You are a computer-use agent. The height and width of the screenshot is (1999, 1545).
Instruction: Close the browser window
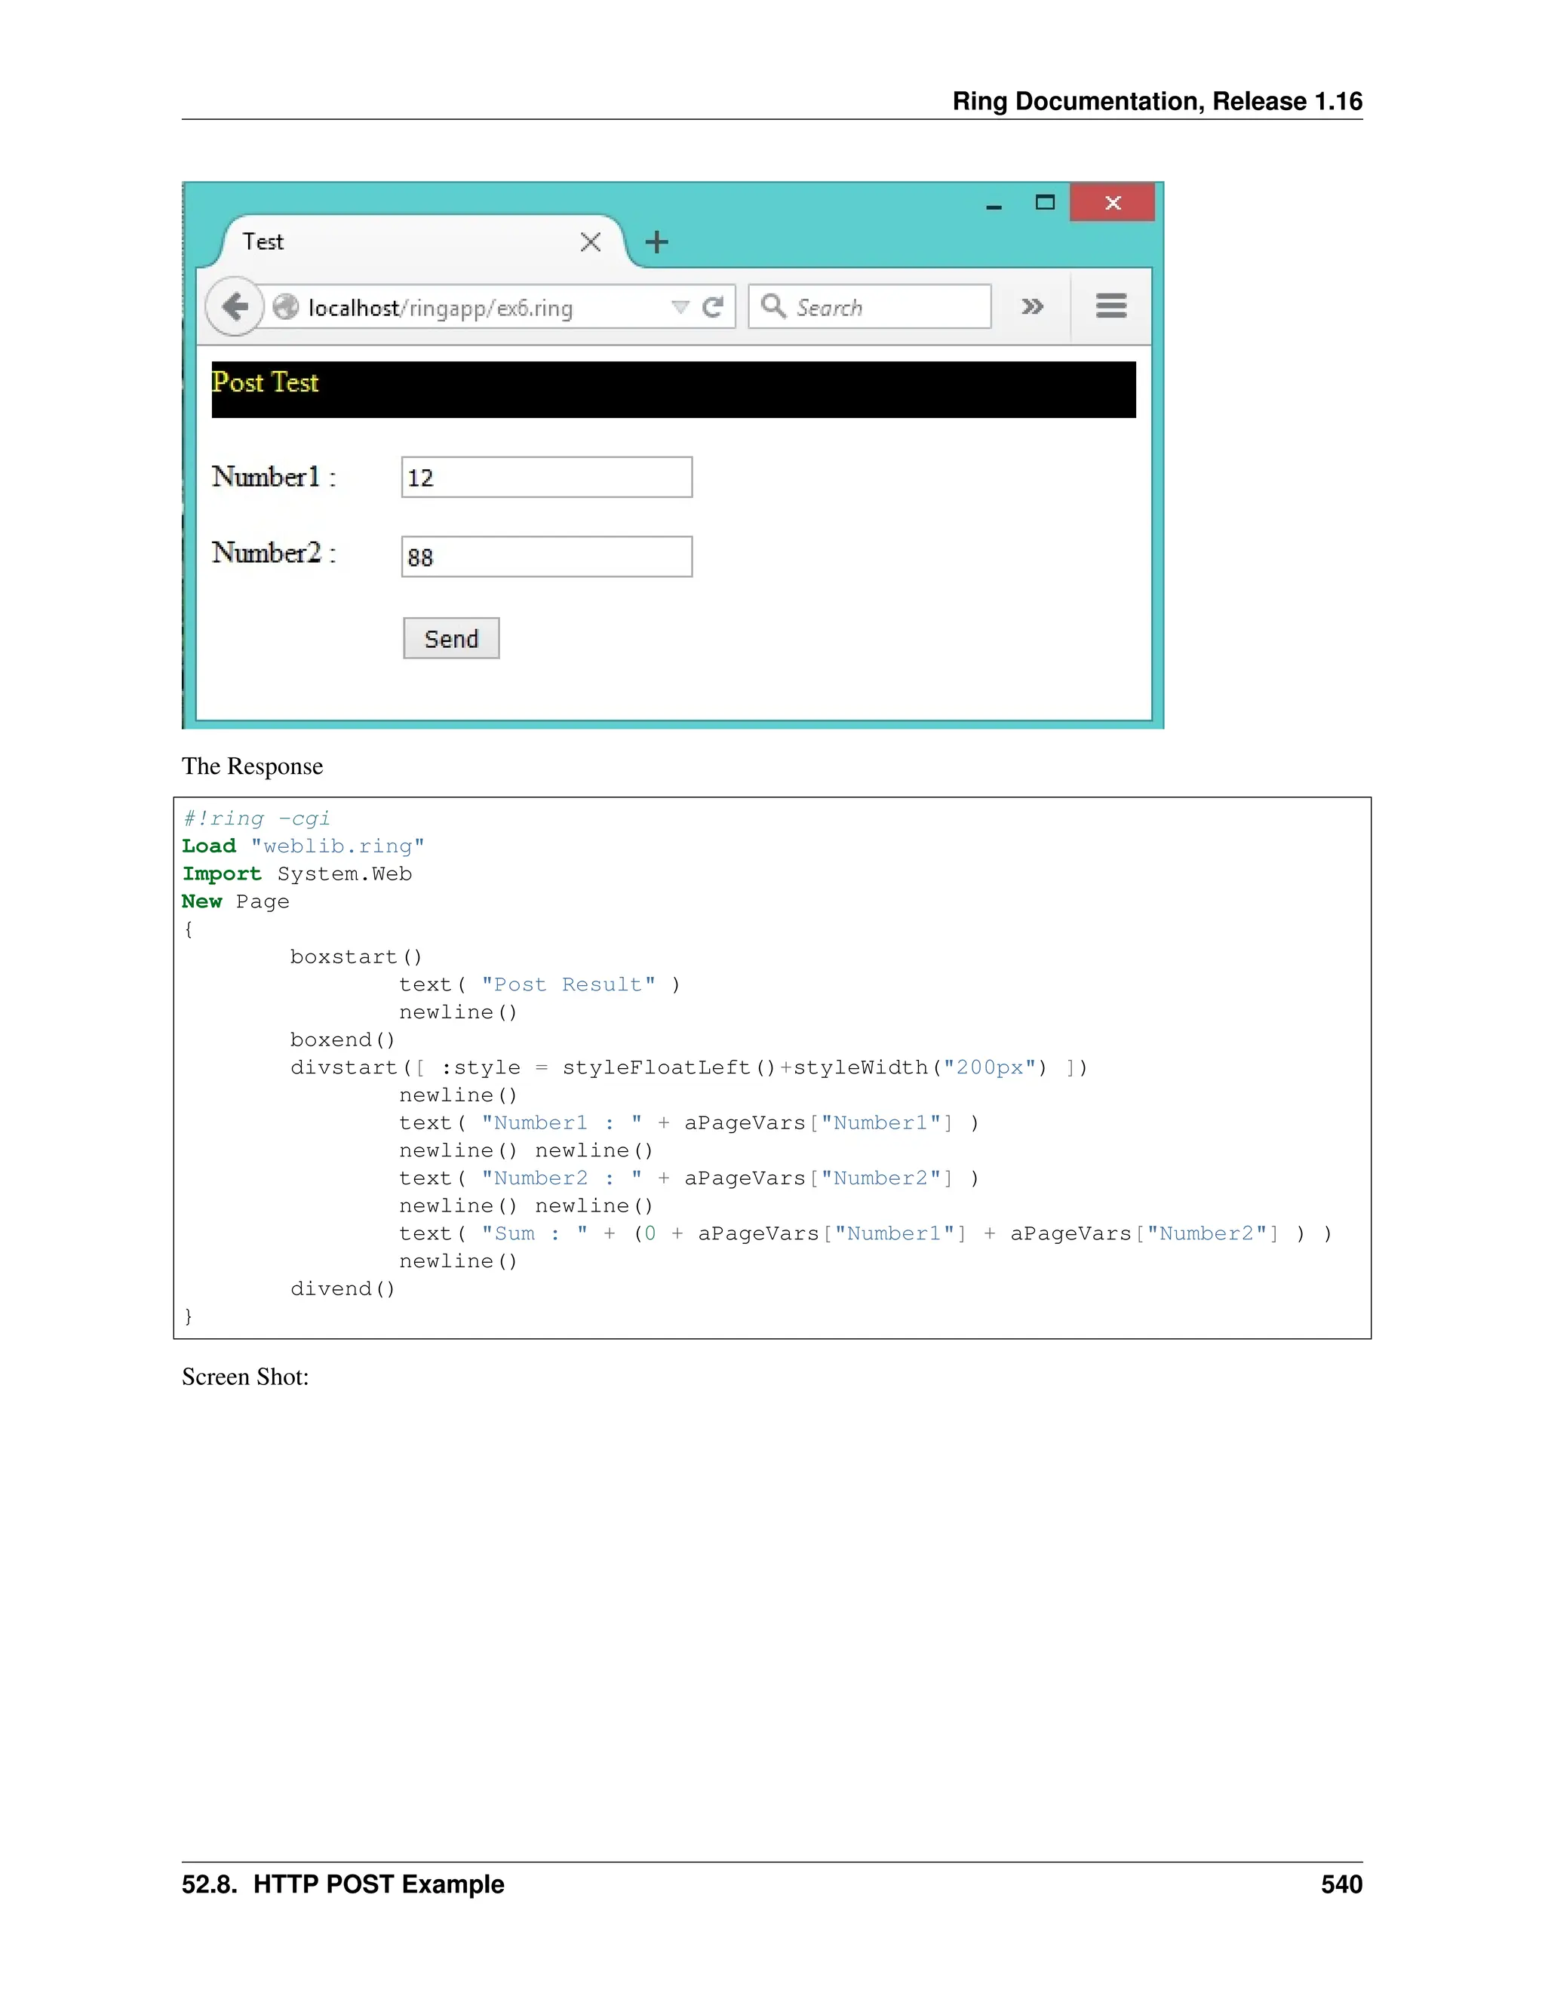1112,203
